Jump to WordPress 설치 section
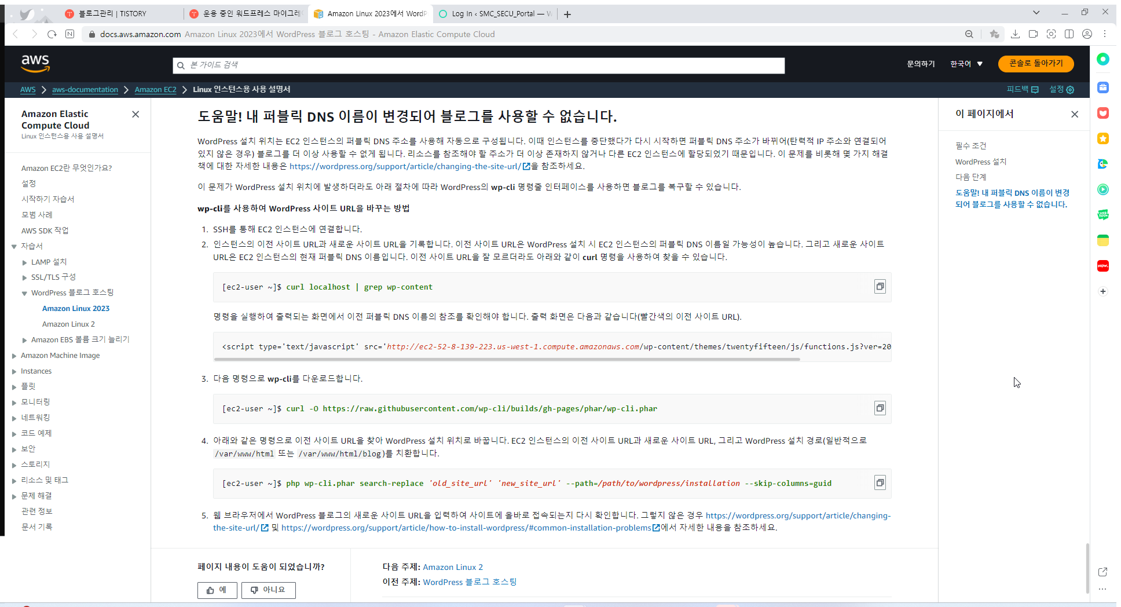 click(x=981, y=162)
